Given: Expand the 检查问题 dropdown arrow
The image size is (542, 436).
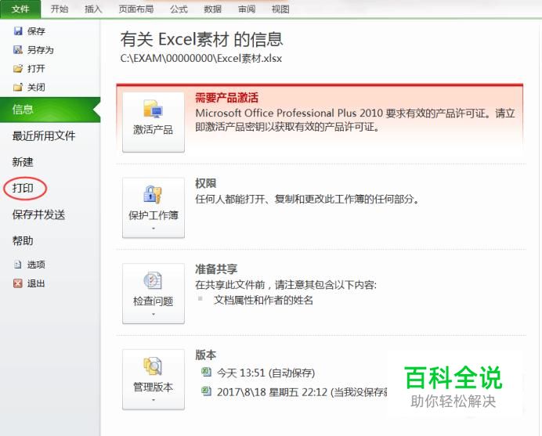Looking at the screenshot, I should pyautogui.click(x=154, y=314).
